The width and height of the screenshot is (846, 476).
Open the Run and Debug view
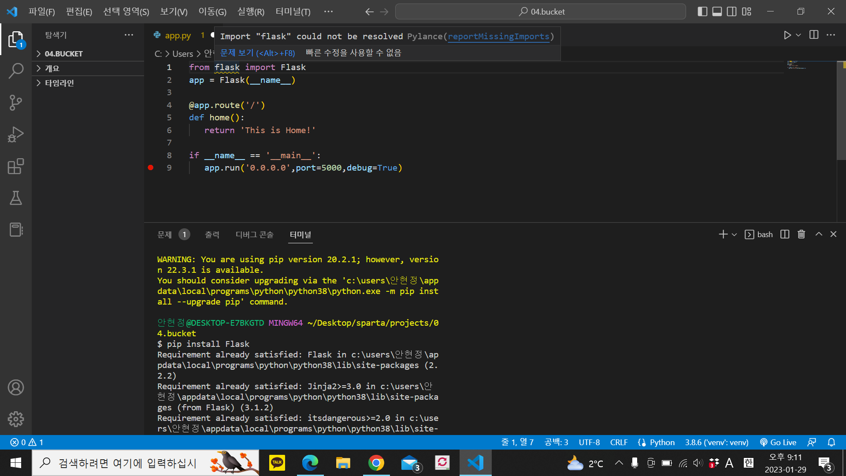pyautogui.click(x=16, y=134)
